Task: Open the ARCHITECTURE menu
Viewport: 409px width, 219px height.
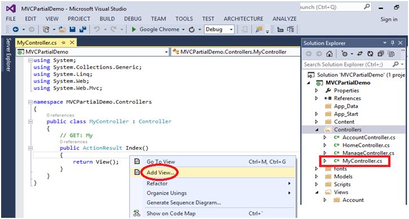Action: [243, 19]
